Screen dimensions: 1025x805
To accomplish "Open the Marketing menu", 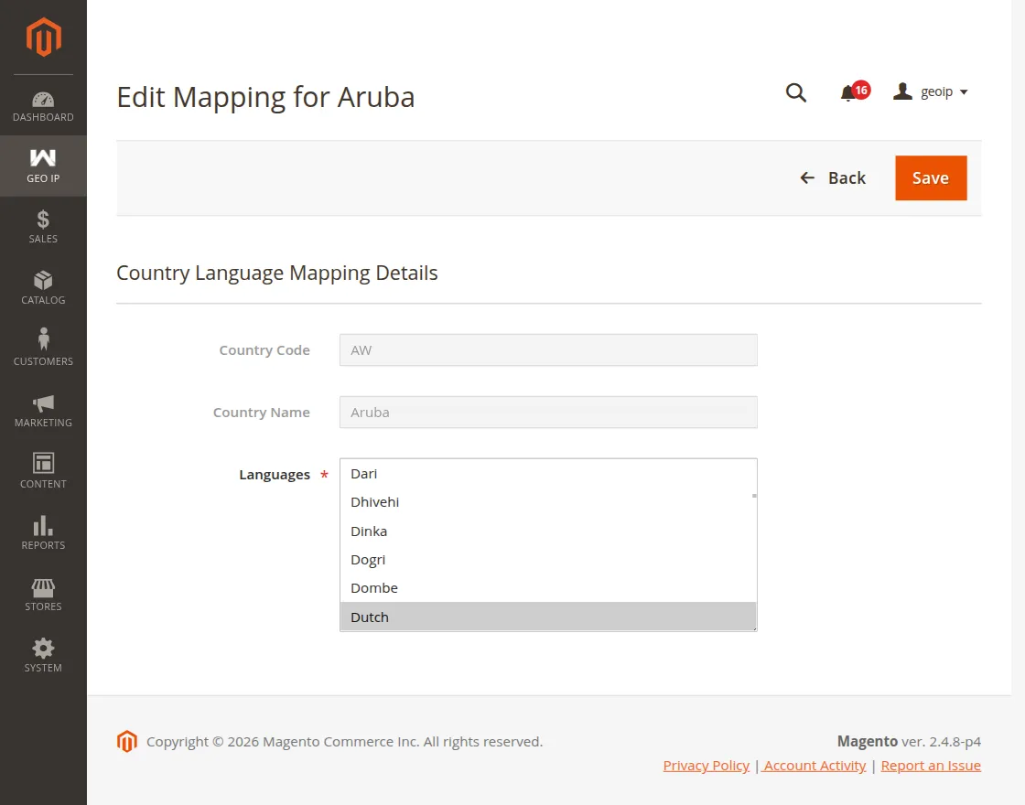I will click(x=43, y=412).
